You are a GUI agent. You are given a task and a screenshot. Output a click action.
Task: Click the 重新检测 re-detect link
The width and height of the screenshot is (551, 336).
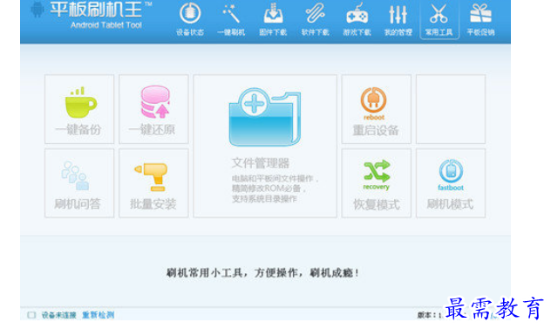[98, 315]
